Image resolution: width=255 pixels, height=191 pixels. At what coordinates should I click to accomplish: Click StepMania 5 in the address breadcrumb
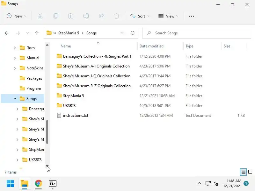(69, 33)
